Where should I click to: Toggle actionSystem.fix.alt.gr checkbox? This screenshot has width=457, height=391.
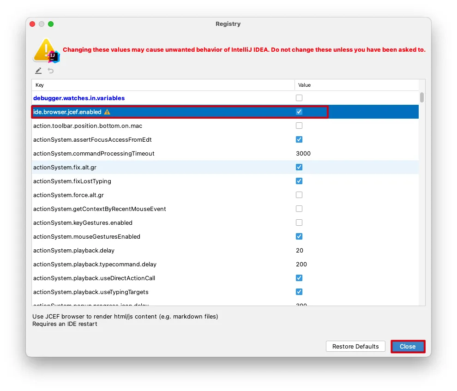[299, 167]
